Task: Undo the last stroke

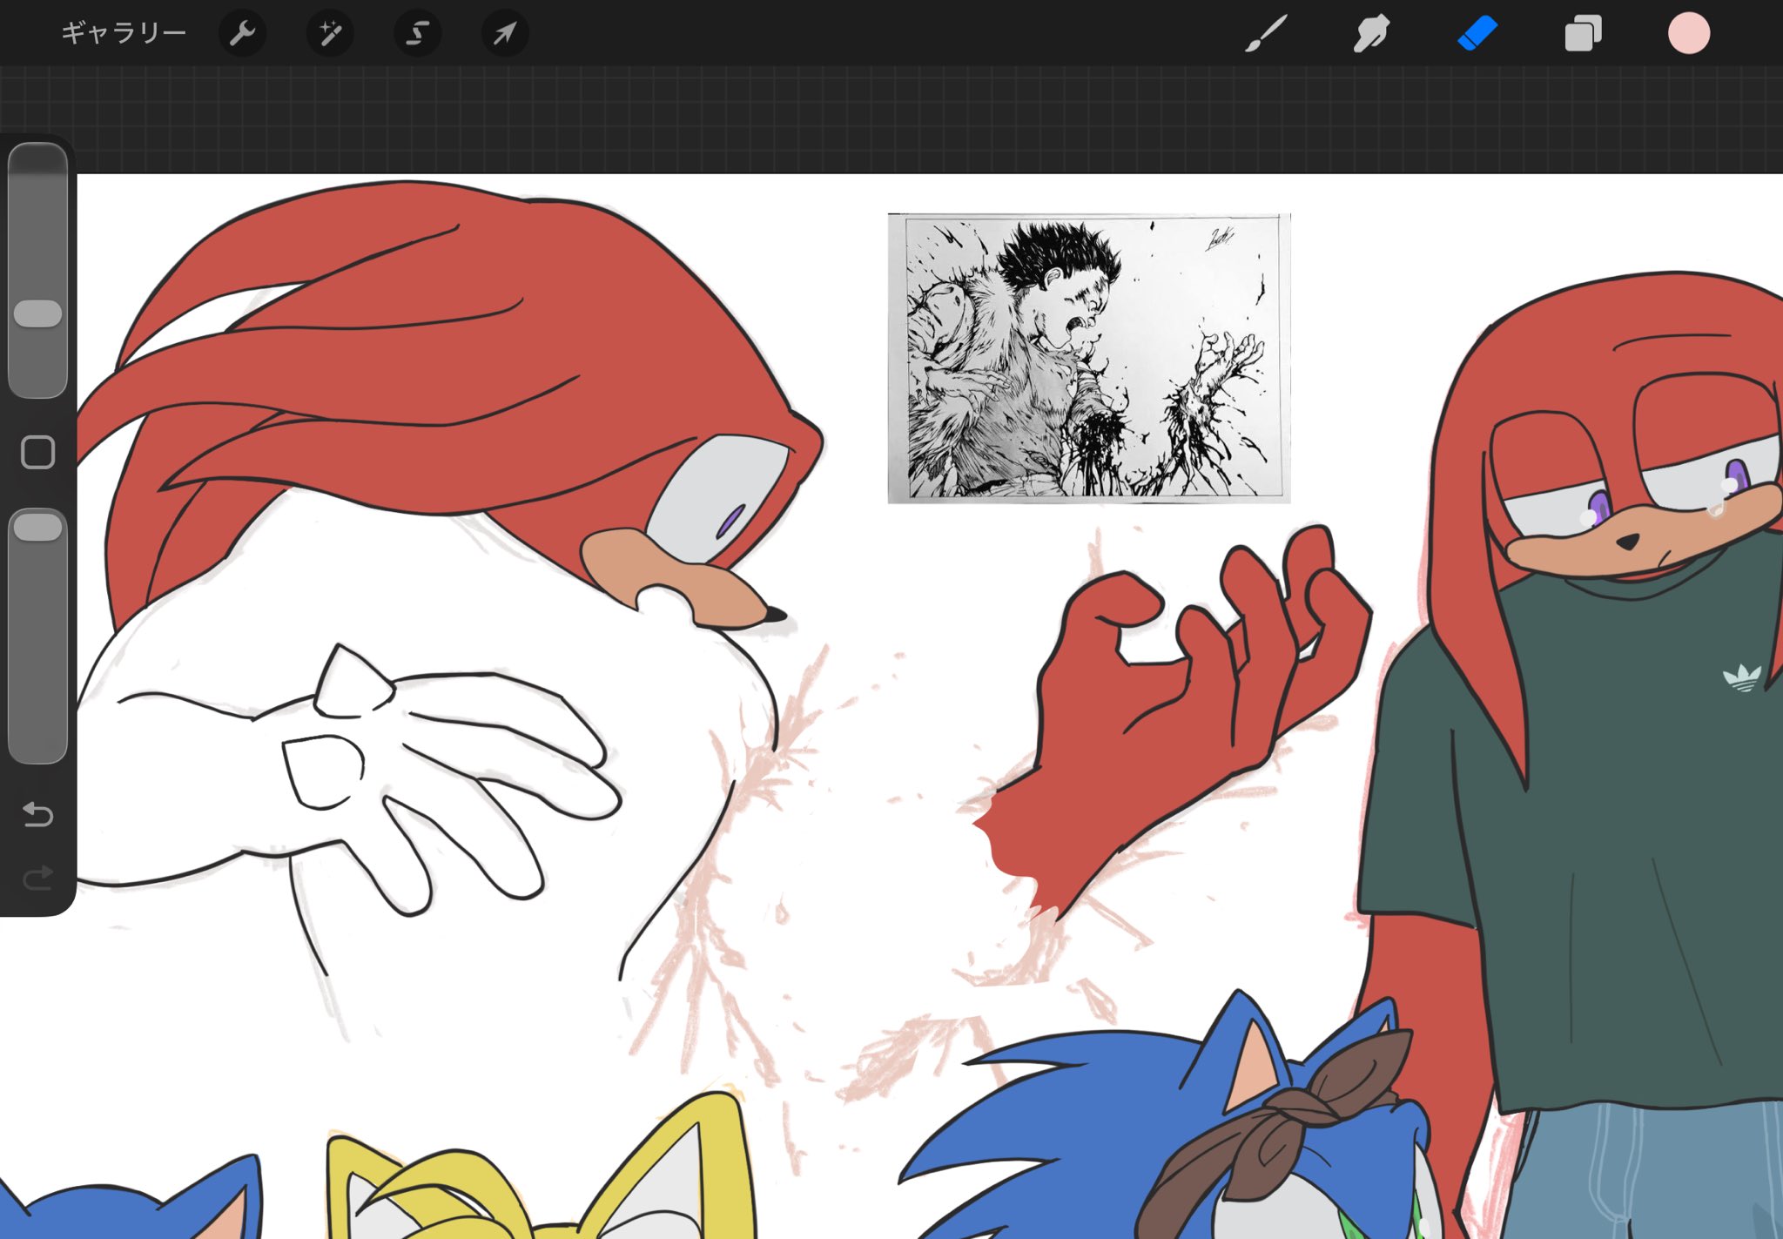Action: 38,815
